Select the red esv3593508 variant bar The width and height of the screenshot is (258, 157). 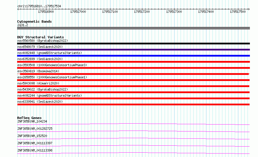pyautogui.click(x=133, y=68)
